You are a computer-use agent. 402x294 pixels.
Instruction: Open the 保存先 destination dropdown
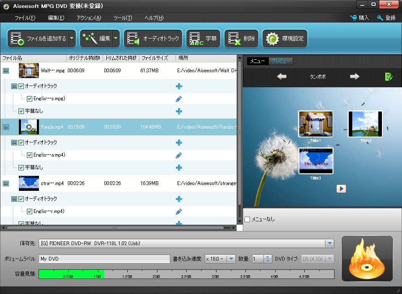click(x=330, y=243)
